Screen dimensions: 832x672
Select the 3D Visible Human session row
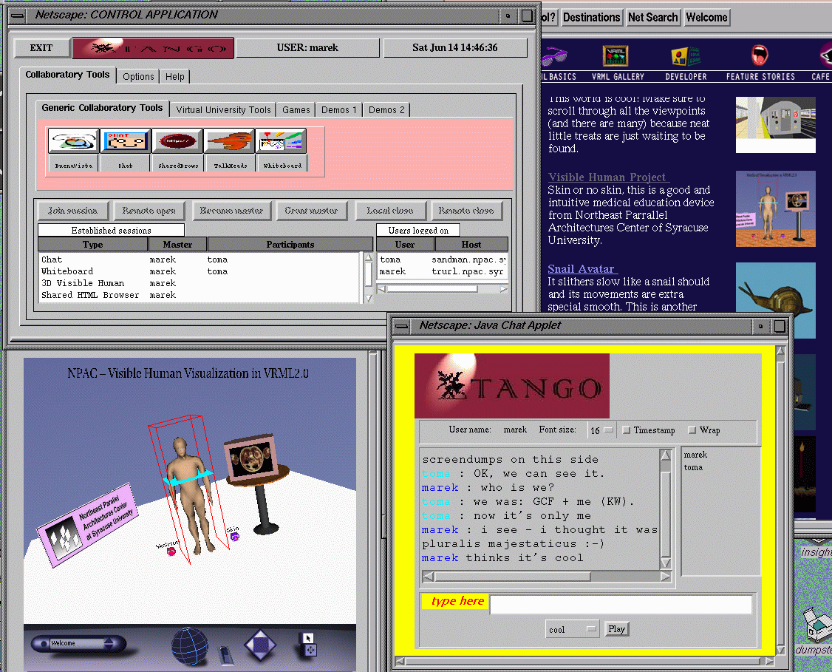point(200,283)
